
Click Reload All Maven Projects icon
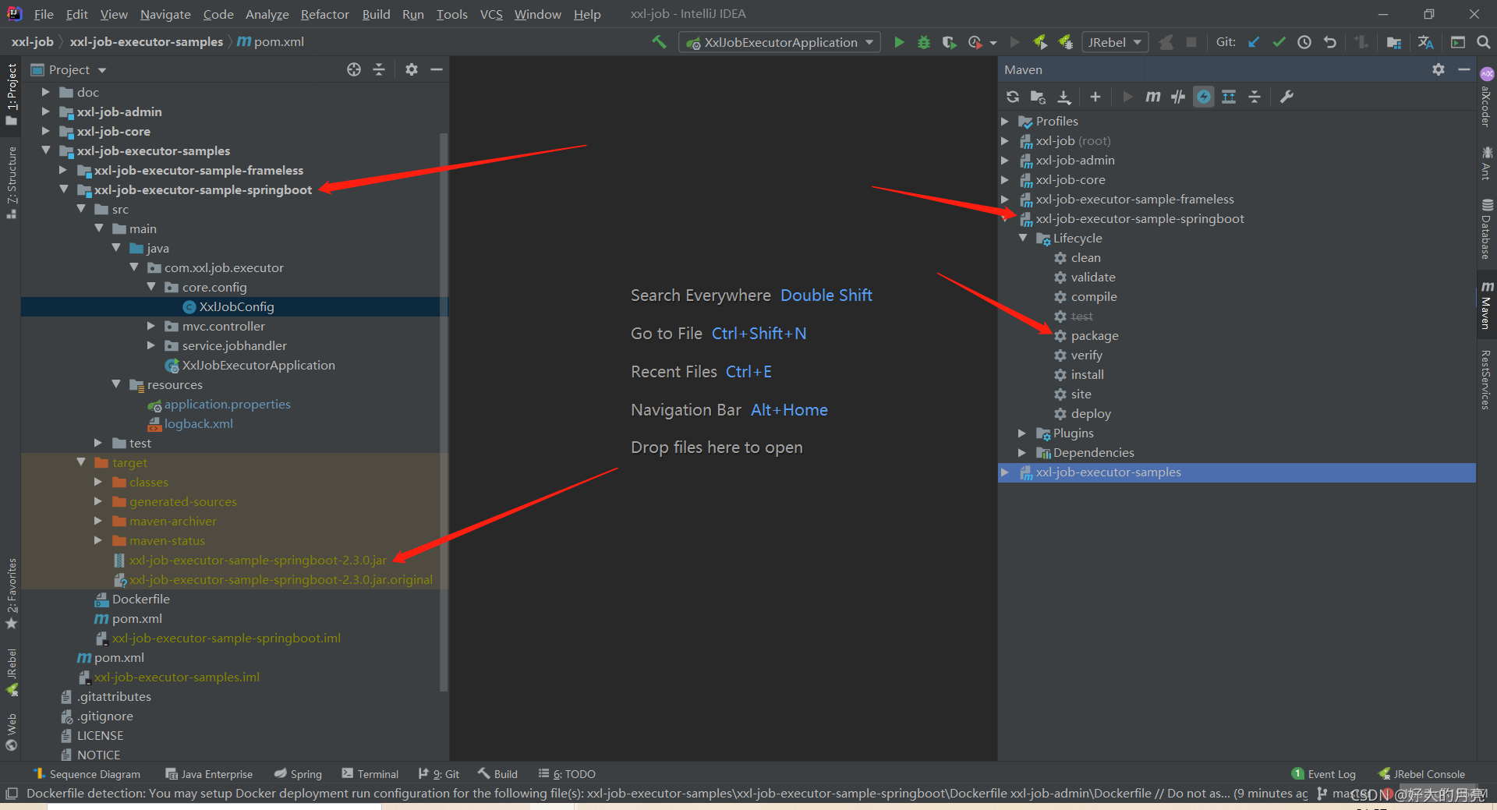1013,97
